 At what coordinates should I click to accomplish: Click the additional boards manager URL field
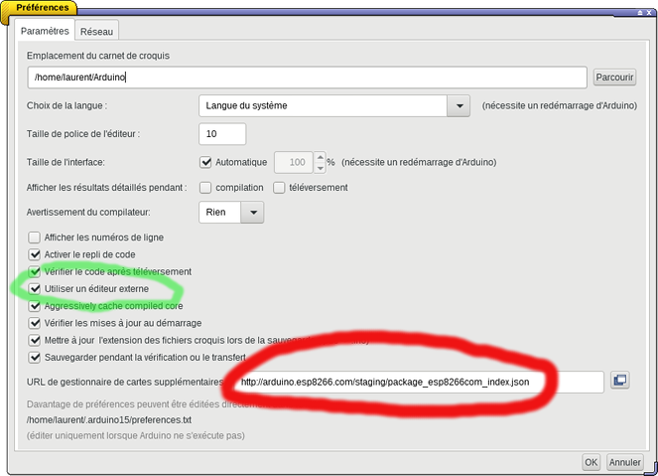(x=419, y=382)
